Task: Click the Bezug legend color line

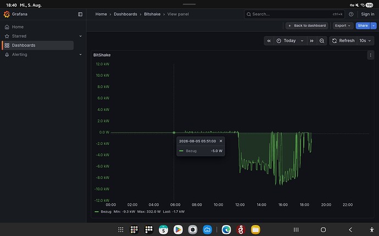Action: coord(97,212)
